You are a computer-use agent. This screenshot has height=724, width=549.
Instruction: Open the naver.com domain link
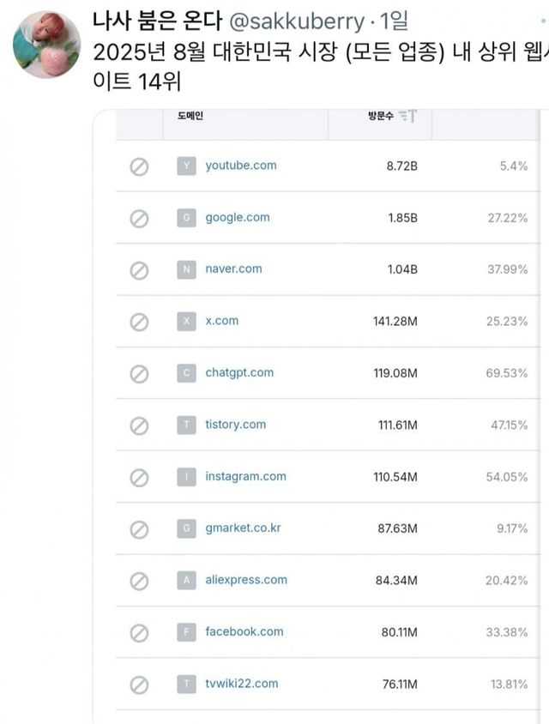point(233,269)
